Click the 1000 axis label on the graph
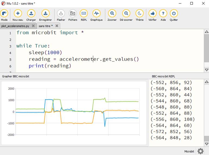209x155 pixels. click(x=11, y=100)
